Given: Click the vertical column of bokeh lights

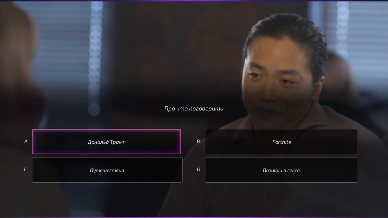Looking at the screenshot, I should pyautogui.click(x=95, y=57).
